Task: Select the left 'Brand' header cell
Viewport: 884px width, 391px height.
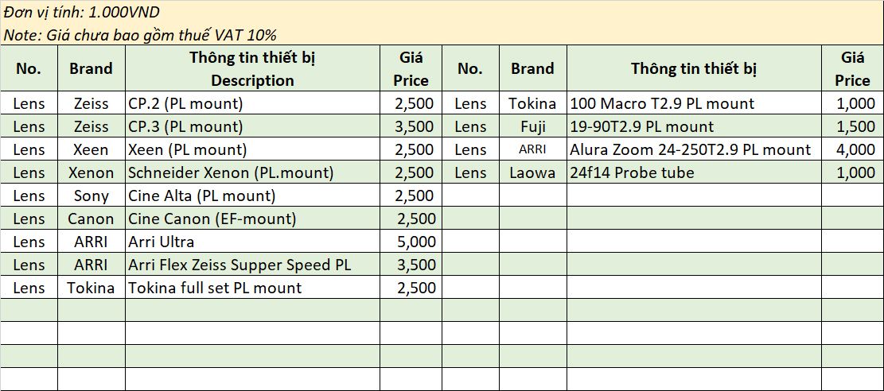Action: coord(92,68)
